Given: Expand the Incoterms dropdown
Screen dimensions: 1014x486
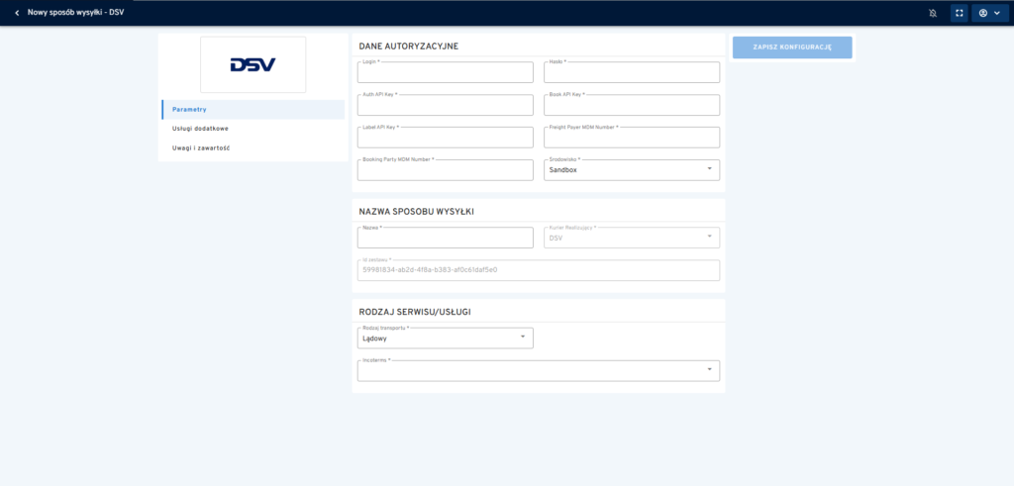Looking at the screenshot, I should [538, 370].
